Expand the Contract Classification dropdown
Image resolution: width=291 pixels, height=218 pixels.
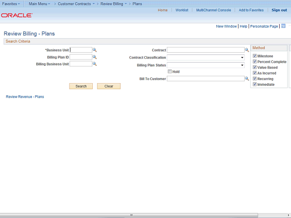[x=206, y=58]
